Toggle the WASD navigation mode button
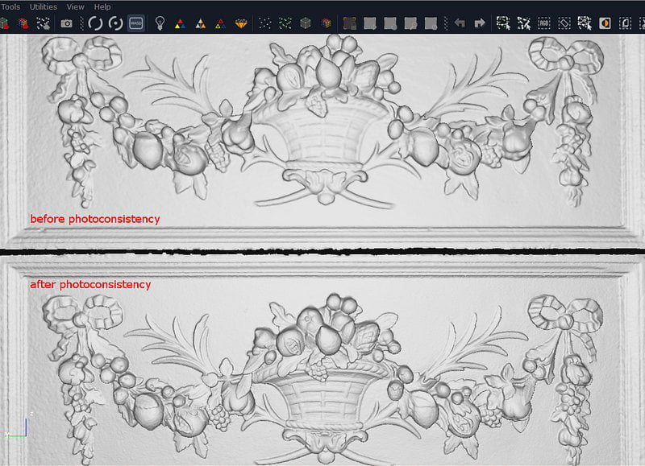This screenshot has width=645, height=466. pos(135,23)
